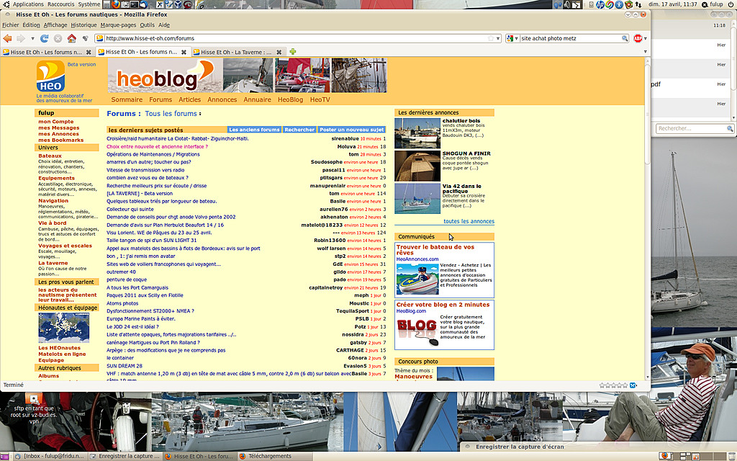Open the Historique menu
Screen dimensions: 737x461
83,25
